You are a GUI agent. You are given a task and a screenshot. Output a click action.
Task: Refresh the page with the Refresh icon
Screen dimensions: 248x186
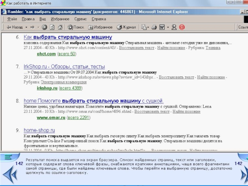click(x=52, y=27)
